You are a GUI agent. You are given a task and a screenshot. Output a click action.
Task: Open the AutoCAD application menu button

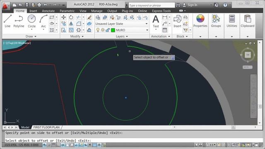click(x=6, y=6)
